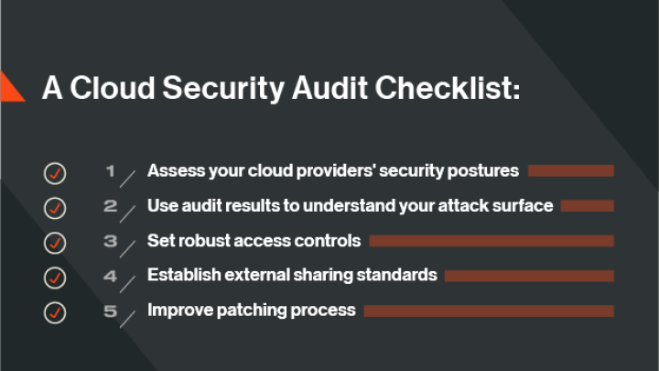
Task: Click the number 4 list marker
Action: coord(111,276)
